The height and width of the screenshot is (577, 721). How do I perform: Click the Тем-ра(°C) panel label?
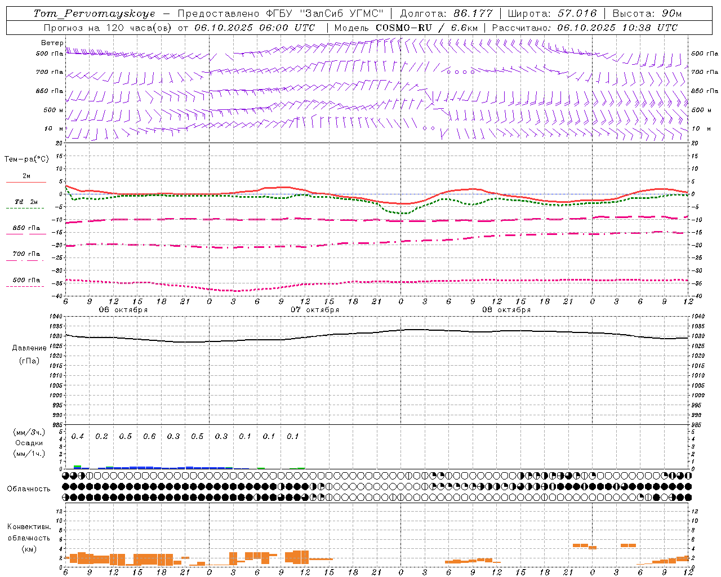(x=26, y=159)
